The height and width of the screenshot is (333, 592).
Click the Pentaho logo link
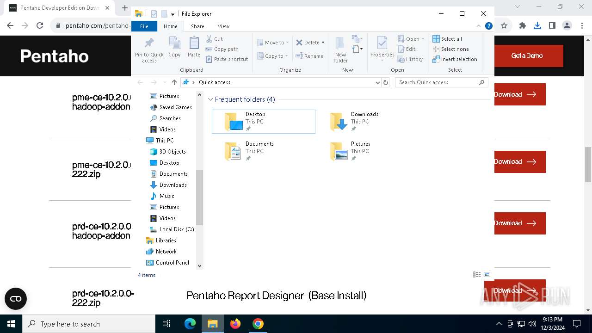[x=54, y=56]
